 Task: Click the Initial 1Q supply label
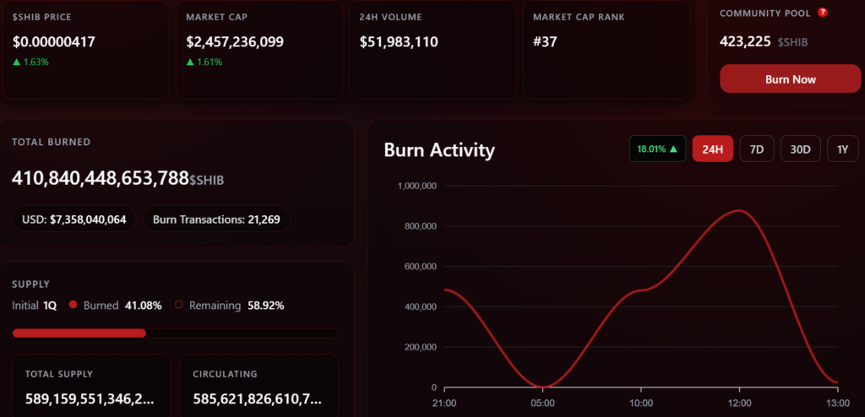pos(34,305)
